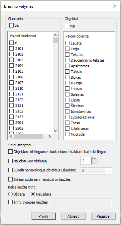Check the Splainas object type
The height and width of the screenshot is (225, 121).
pyautogui.click(x=67, y=94)
